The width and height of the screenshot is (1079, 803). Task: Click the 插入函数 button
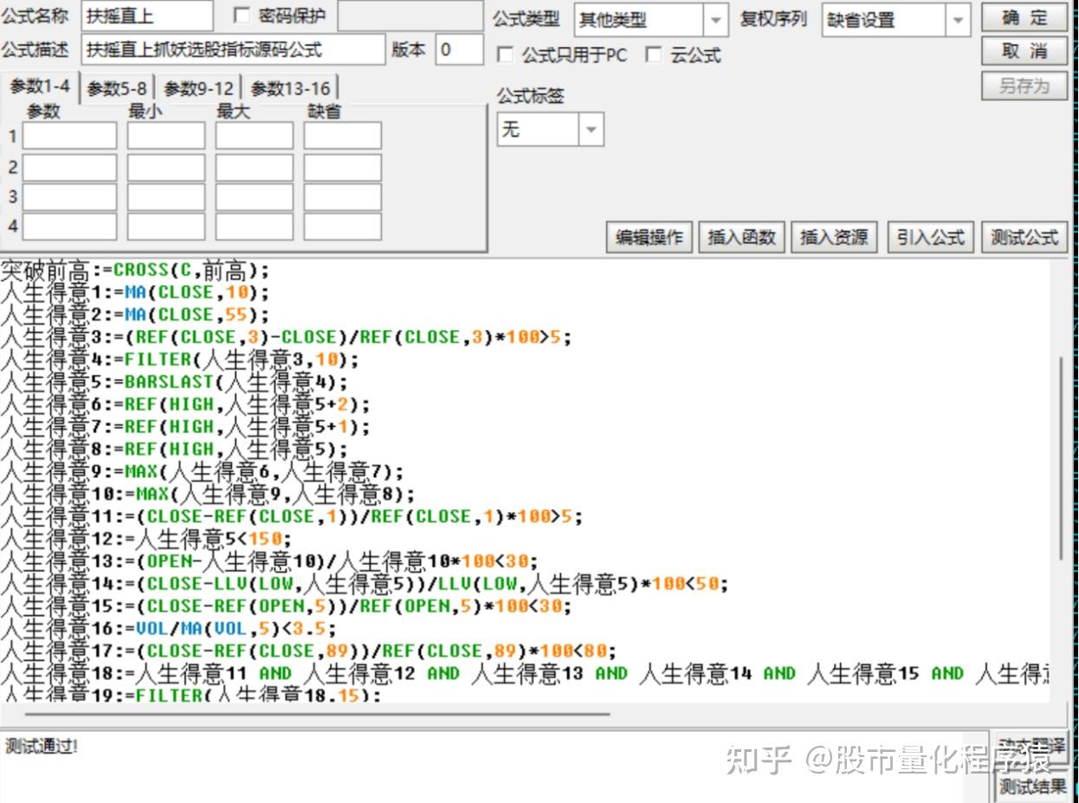coord(742,237)
